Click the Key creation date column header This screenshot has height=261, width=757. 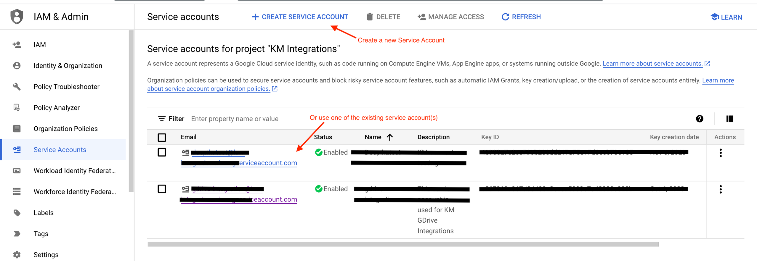[674, 137]
